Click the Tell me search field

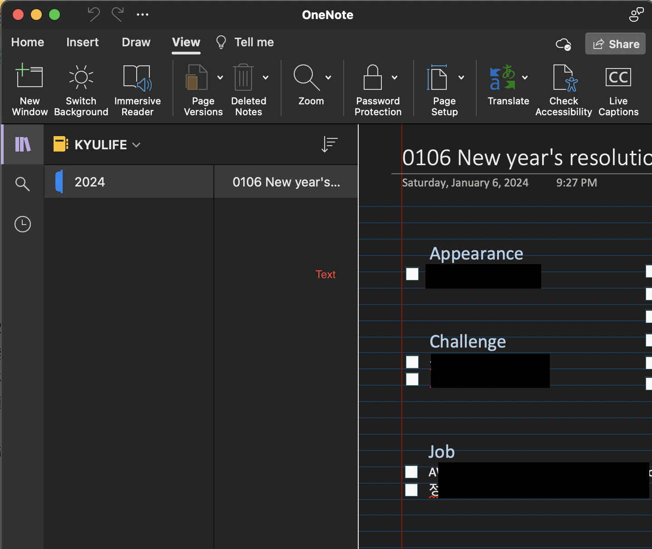(254, 42)
